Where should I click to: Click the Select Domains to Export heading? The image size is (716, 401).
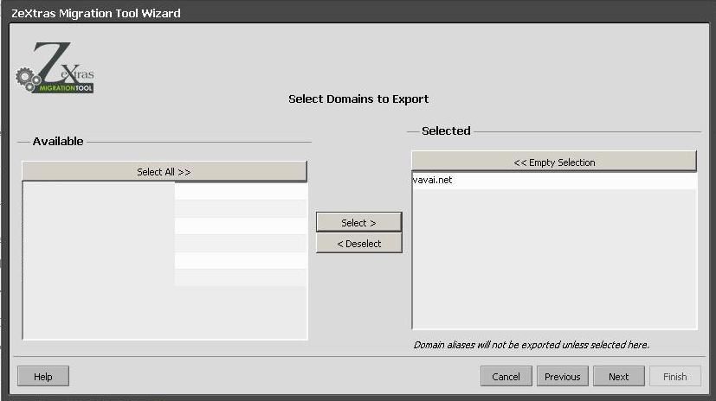click(x=358, y=99)
